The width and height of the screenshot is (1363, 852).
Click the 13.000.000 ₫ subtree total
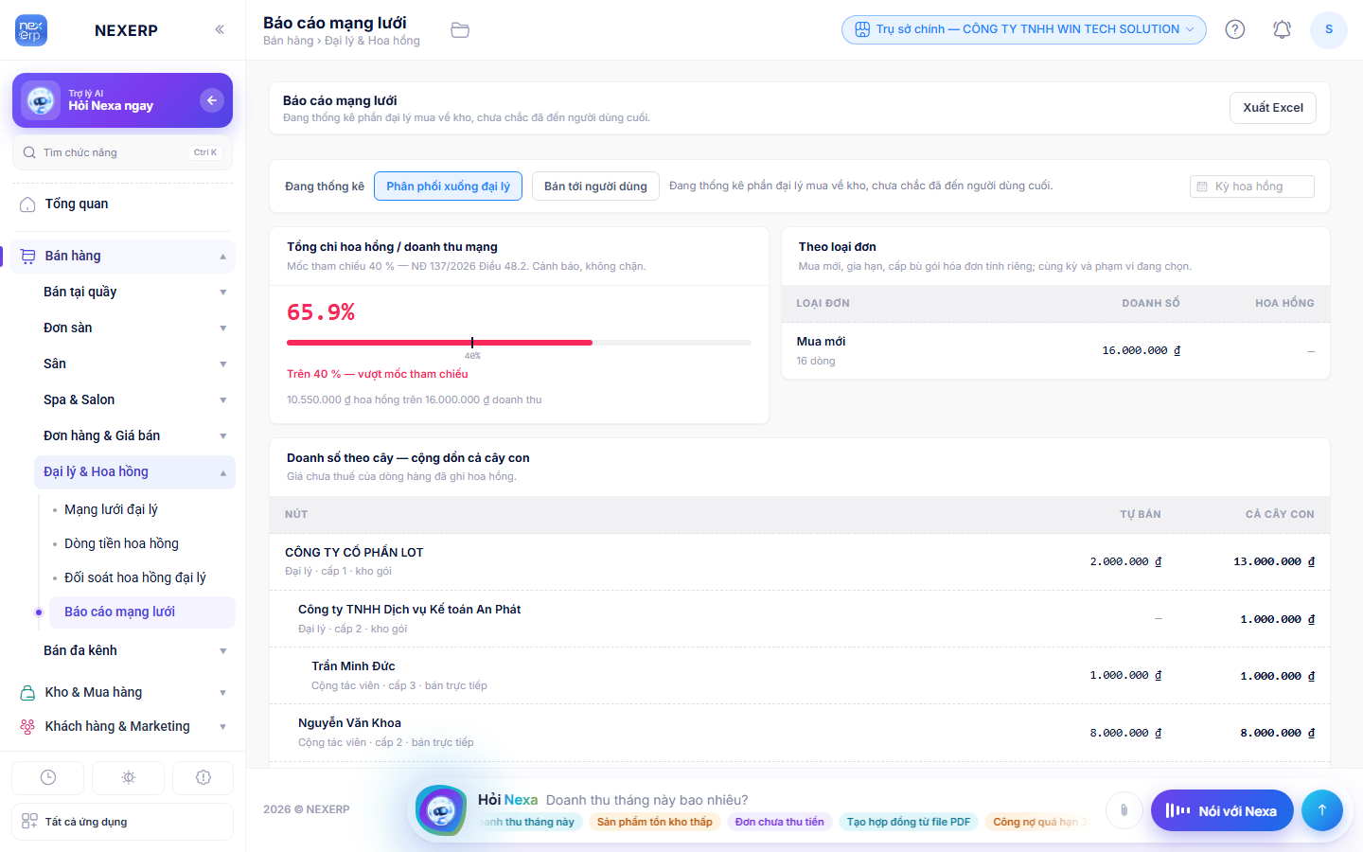point(1274,562)
